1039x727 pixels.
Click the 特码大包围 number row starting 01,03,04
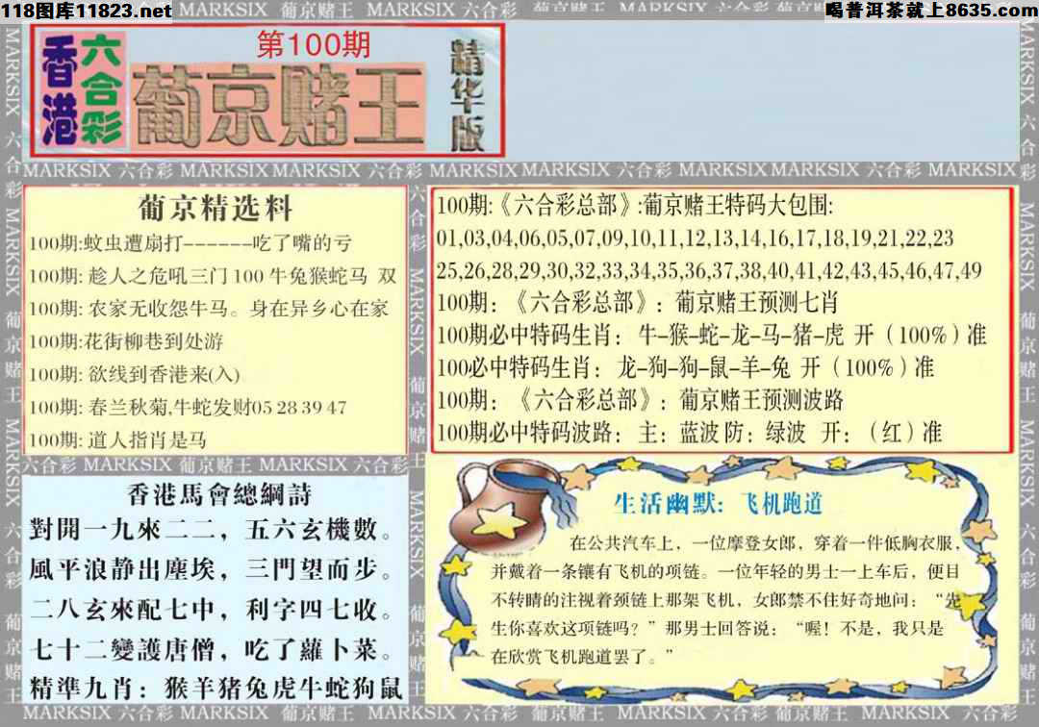coord(695,238)
